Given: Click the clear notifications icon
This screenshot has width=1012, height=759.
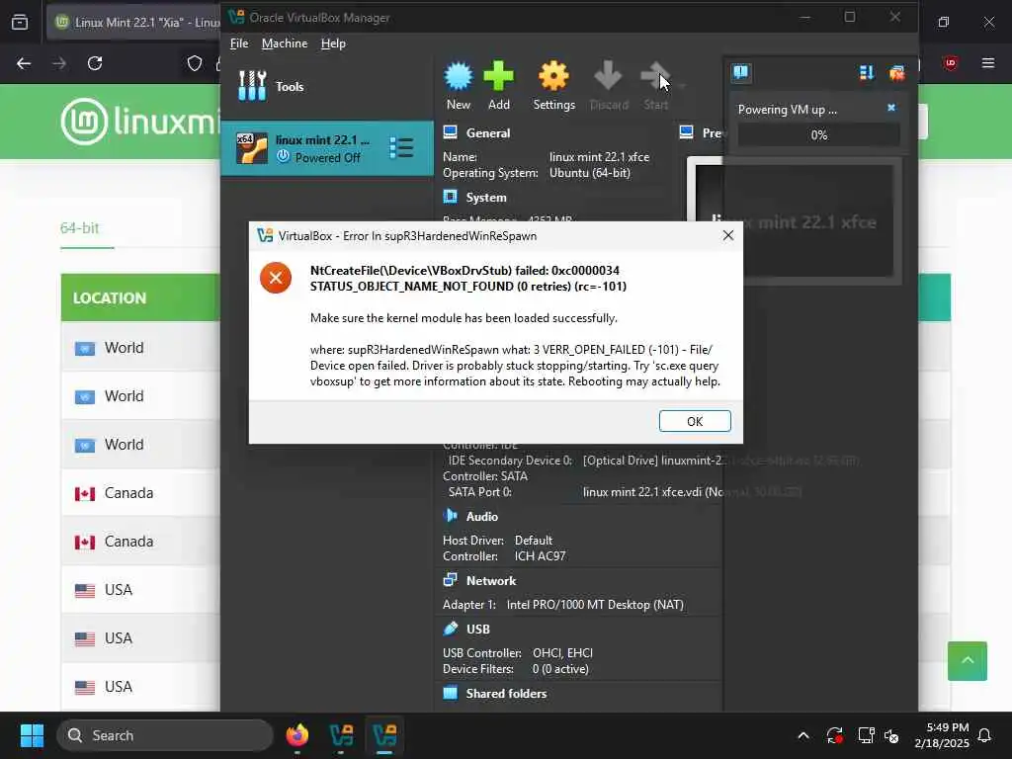Looking at the screenshot, I should (896, 73).
